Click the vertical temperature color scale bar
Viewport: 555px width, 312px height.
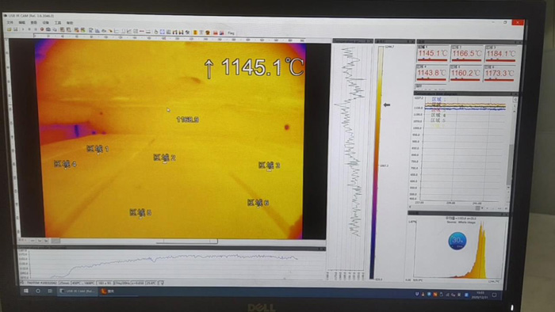377,162
